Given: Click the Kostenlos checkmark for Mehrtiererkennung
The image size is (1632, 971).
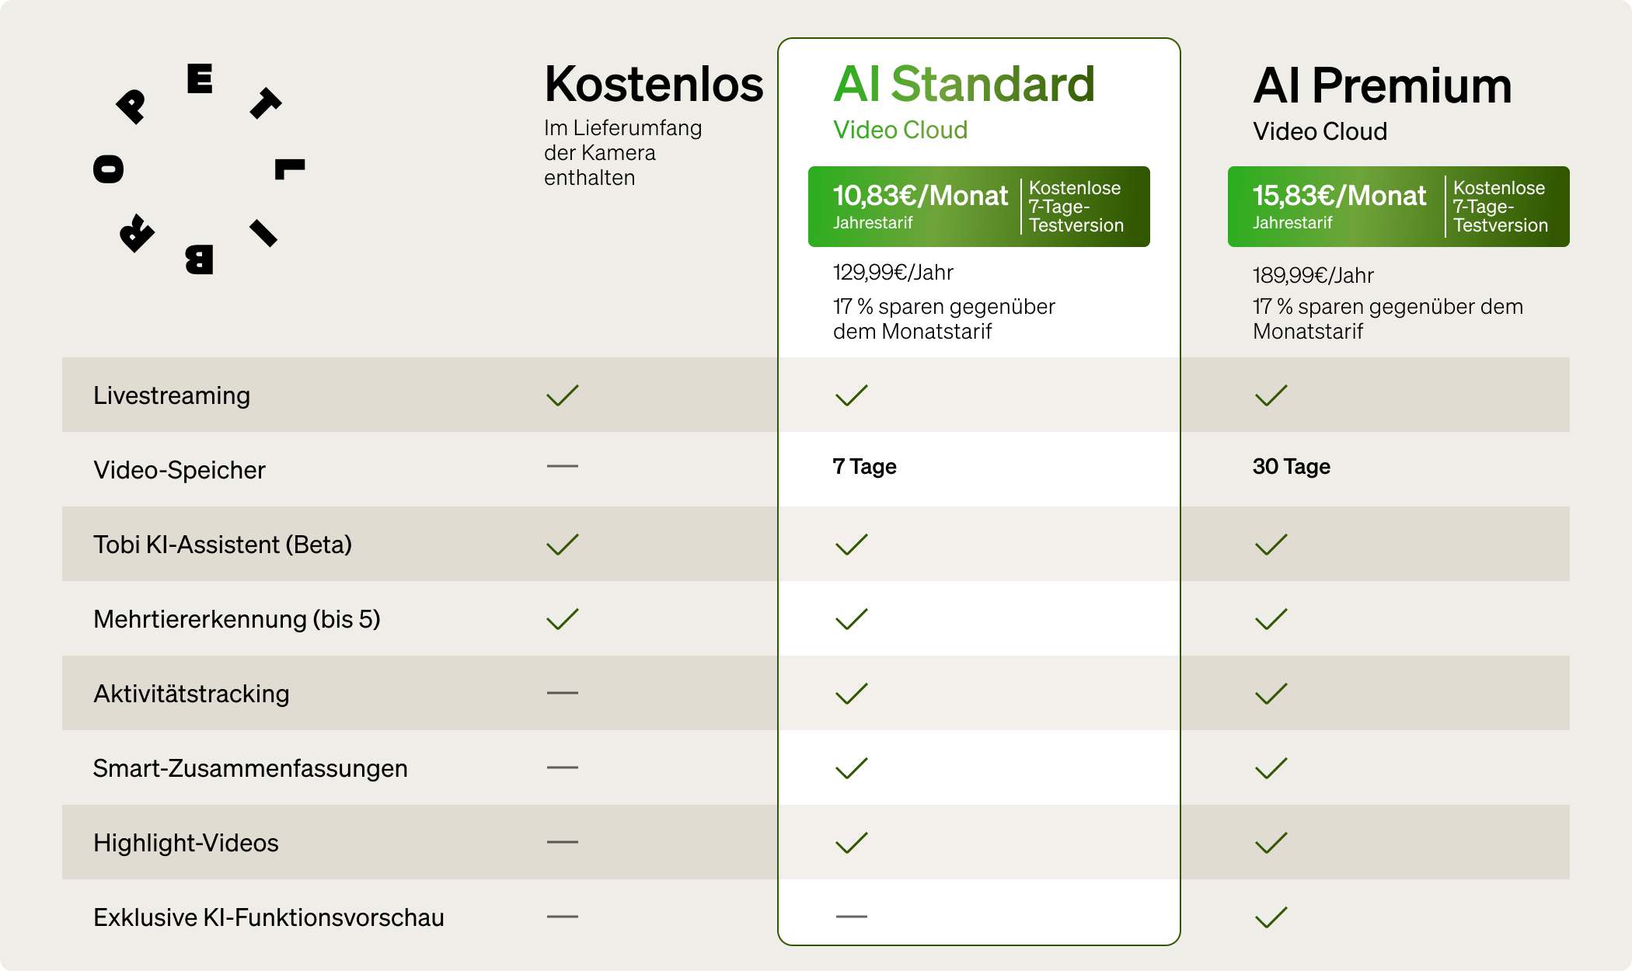Looking at the screenshot, I should (x=562, y=619).
